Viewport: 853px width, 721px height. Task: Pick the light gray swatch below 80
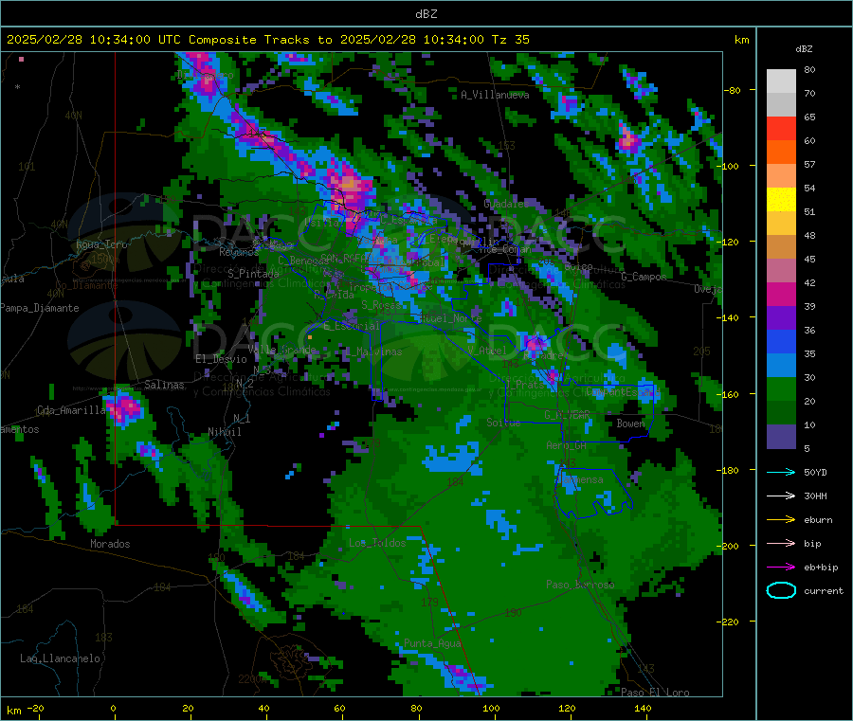[781, 81]
